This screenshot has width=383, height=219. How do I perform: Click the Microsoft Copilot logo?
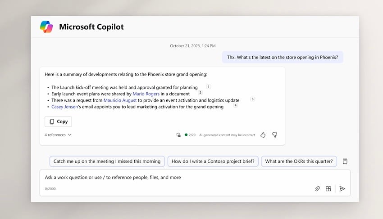tap(46, 27)
